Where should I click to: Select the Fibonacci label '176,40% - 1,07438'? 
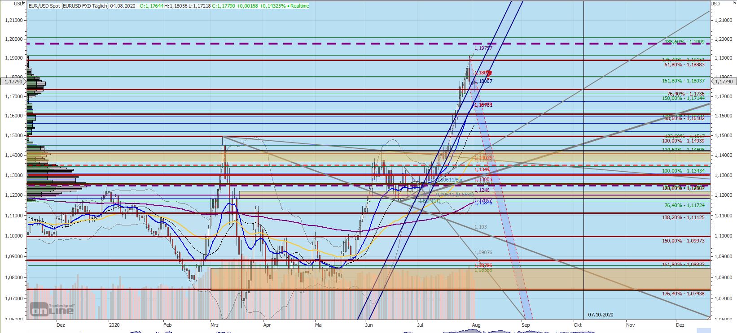(684, 294)
